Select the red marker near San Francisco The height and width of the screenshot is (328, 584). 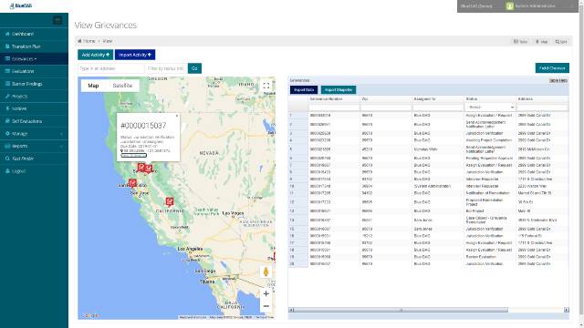pyautogui.click(x=132, y=182)
